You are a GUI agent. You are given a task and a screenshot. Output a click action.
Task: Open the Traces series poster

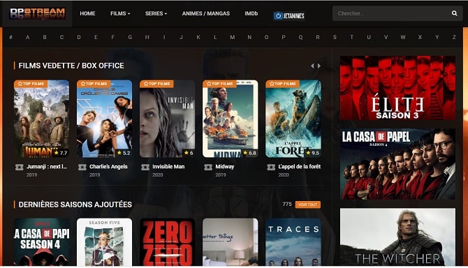293,242
